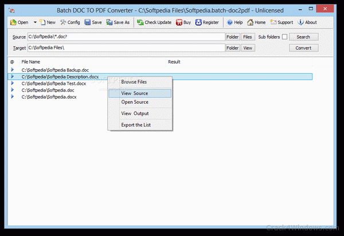Click the File Name column header
The width and height of the screenshot is (344, 236).
point(31,61)
